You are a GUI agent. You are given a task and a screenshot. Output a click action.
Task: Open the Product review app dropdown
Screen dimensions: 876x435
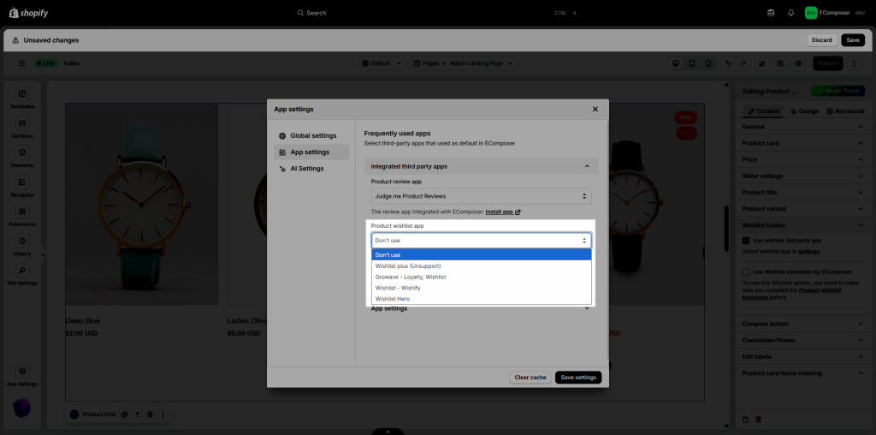click(x=481, y=197)
